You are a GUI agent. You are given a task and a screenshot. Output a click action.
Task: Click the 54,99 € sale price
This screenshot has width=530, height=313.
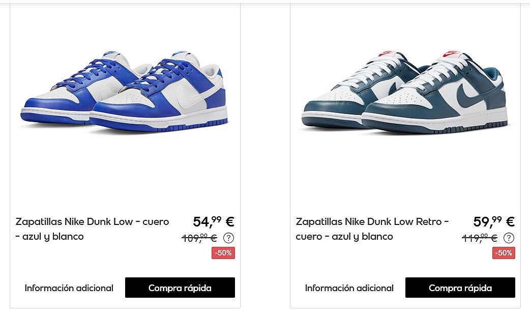pos(214,221)
